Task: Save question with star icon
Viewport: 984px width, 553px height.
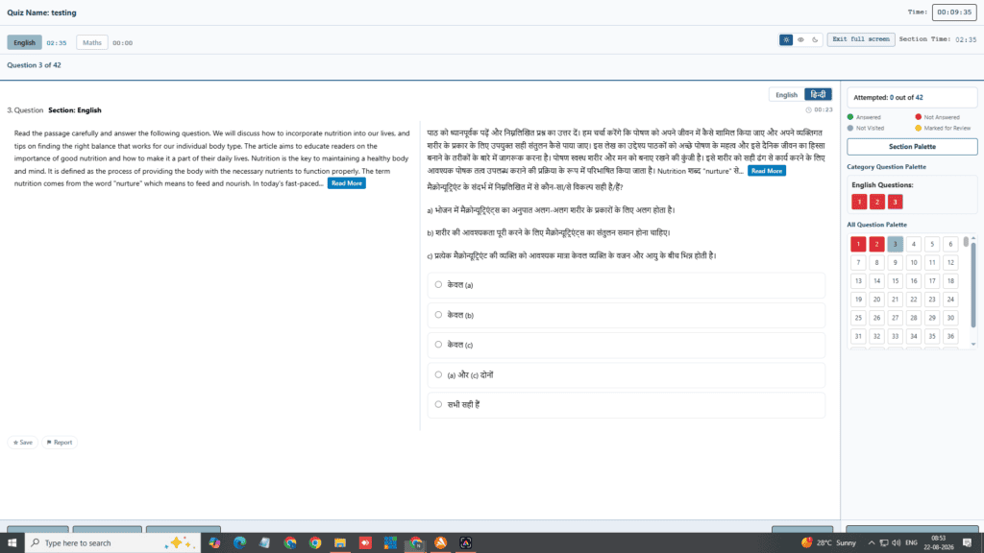Action: pos(23,442)
